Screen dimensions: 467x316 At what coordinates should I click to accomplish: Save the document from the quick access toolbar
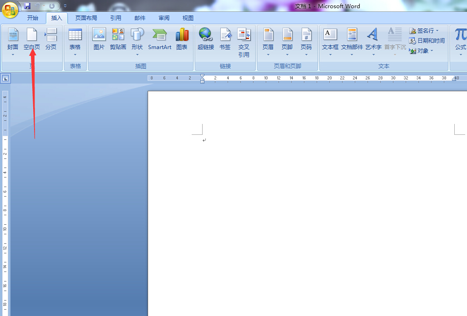[x=27, y=5]
